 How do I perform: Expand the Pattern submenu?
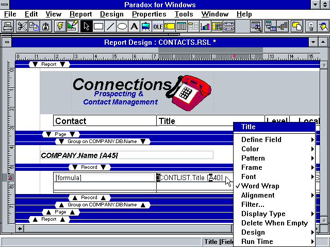point(274,158)
